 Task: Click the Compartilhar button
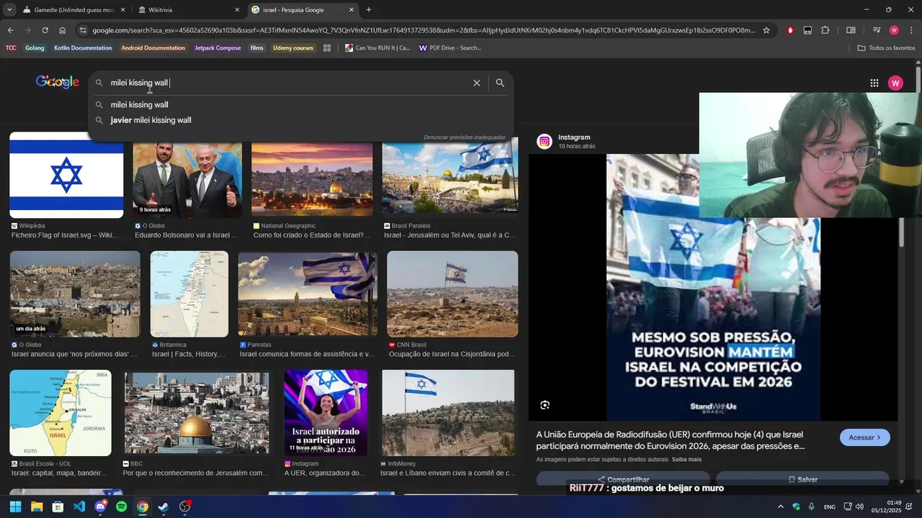[623, 479]
